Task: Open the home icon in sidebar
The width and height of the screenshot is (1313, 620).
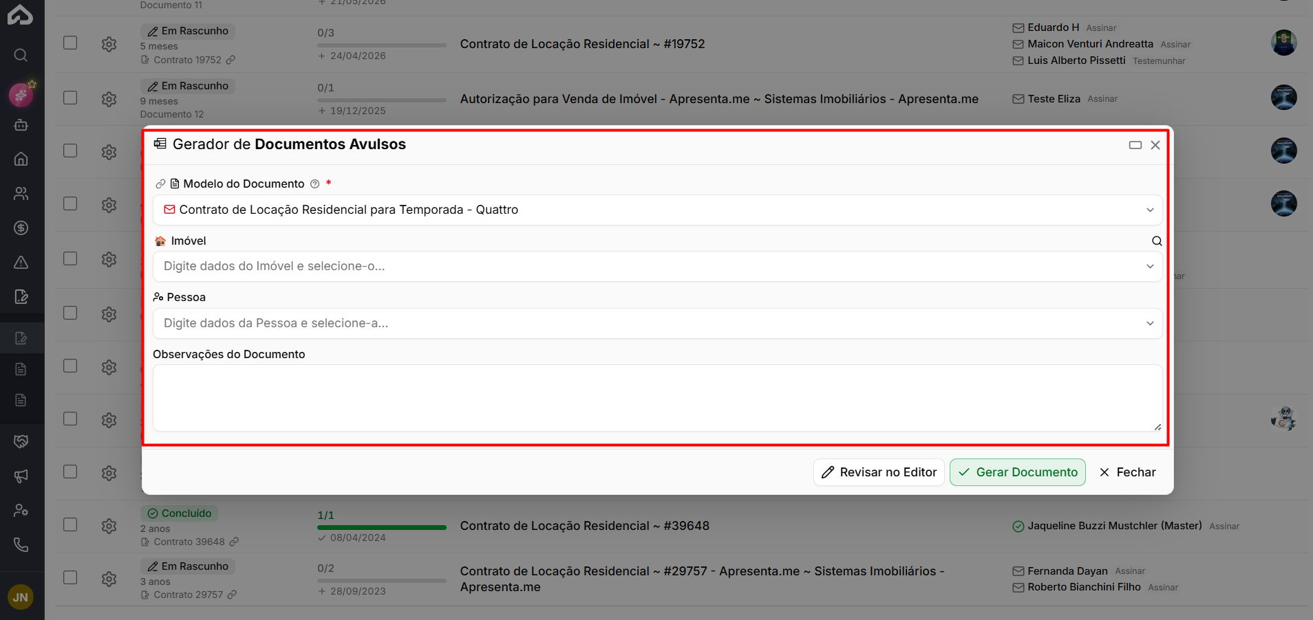Action: click(21, 159)
